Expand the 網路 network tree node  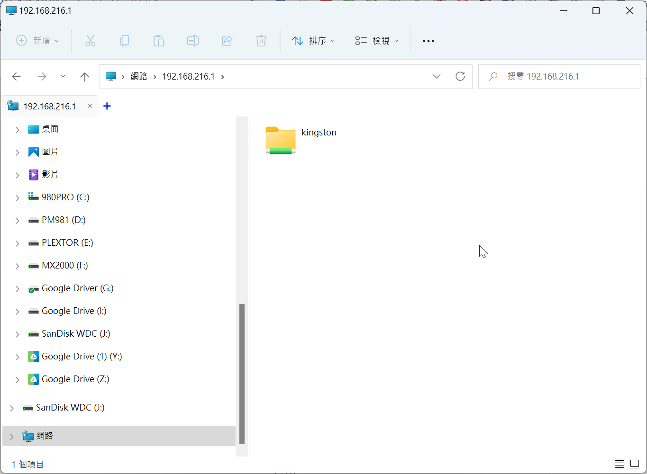coord(12,437)
